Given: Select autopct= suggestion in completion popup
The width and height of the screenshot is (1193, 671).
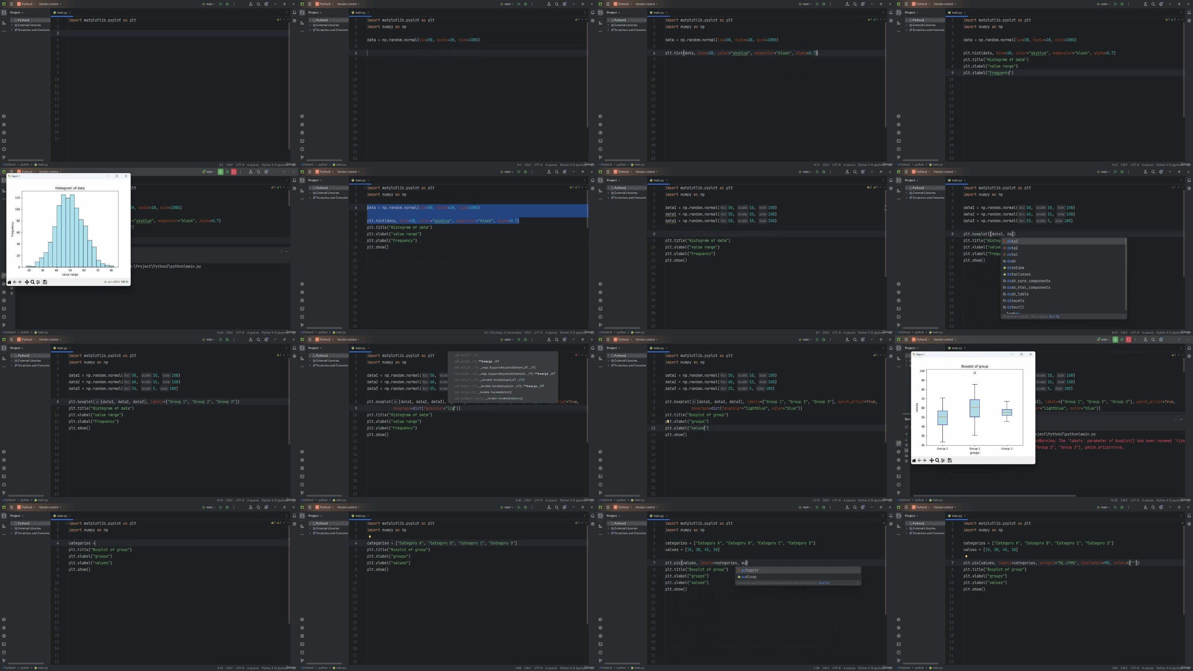Looking at the screenshot, I should (750, 570).
